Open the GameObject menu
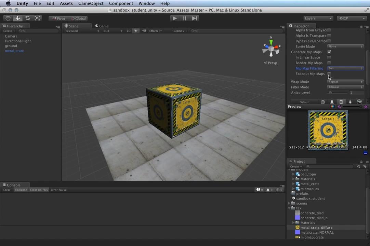This screenshot has height=246, width=370. click(x=91, y=3)
